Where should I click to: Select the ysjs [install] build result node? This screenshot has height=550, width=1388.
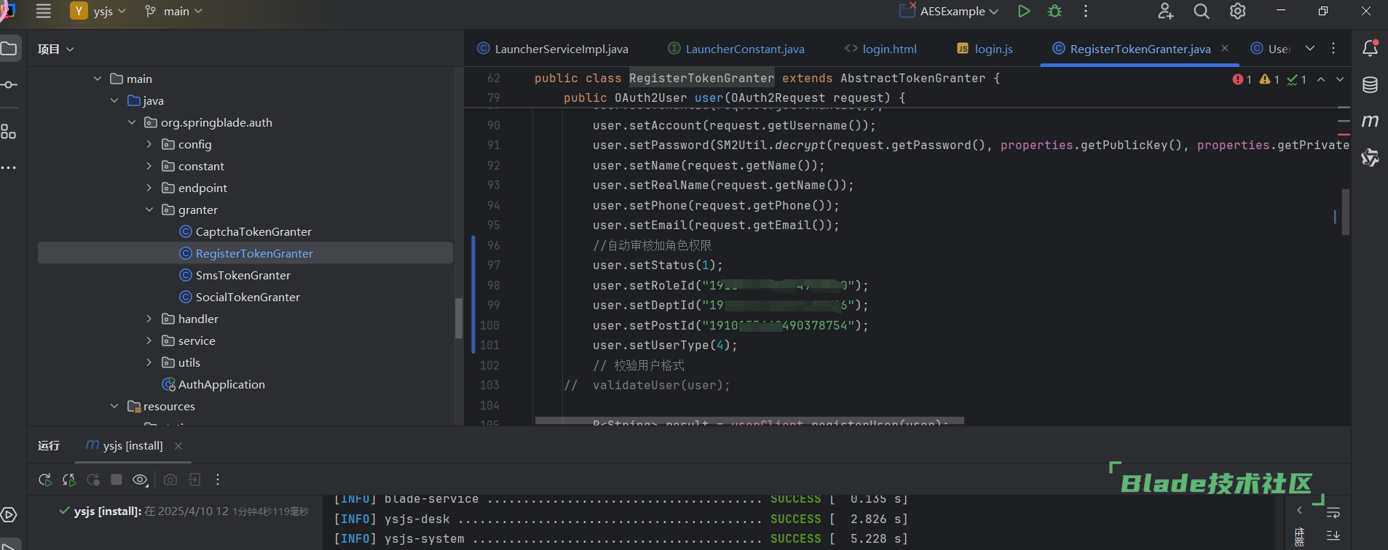[x=184, y=511]
